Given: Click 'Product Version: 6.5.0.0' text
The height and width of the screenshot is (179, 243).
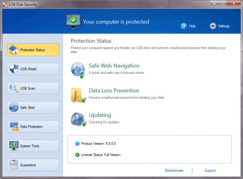Looking at the screenshot, I should click(99, 143).
